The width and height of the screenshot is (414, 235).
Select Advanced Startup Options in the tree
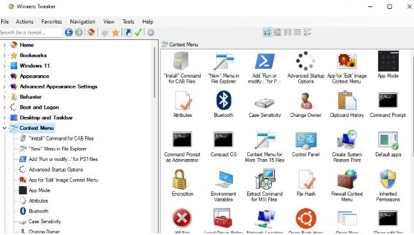point(56,170)
